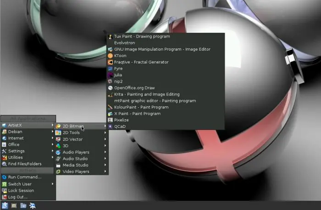This screenshot has height=210, width=321.
Task: Click the 2D Vector category icon
Action: [58, 139]
